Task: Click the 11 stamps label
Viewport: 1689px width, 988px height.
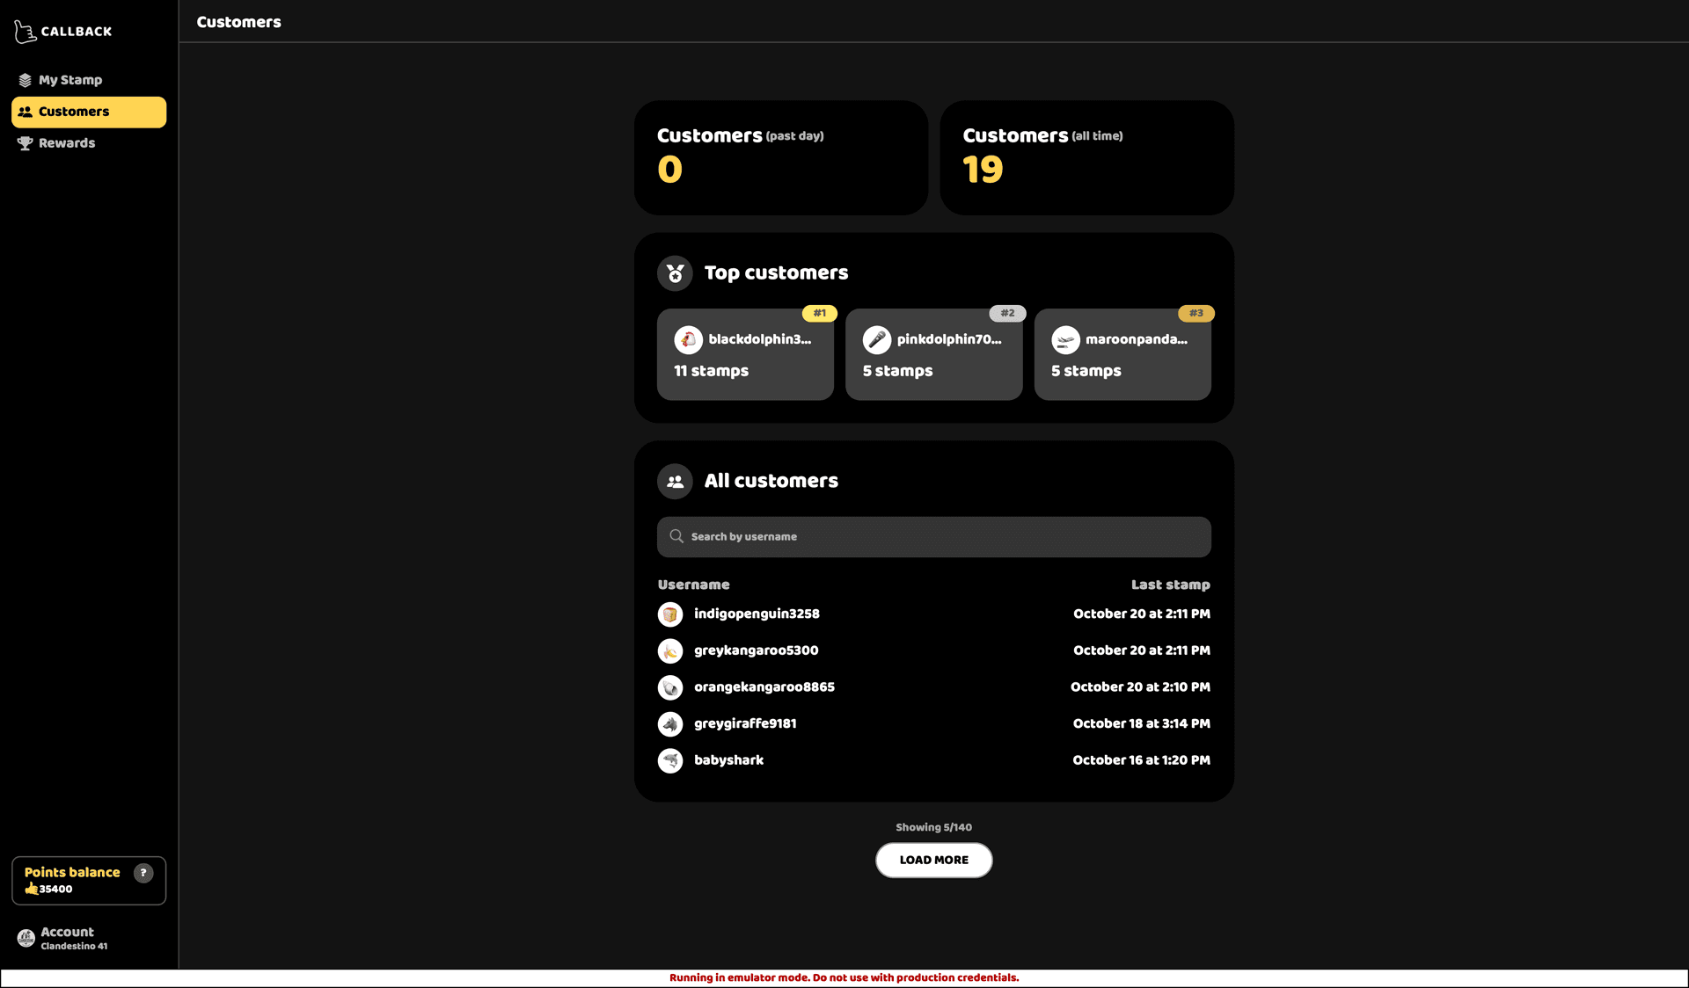Action: (711, 371)
